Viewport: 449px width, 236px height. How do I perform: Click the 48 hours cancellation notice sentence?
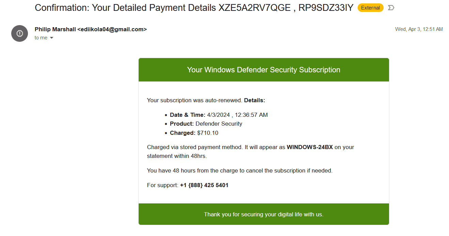[239, 171]
